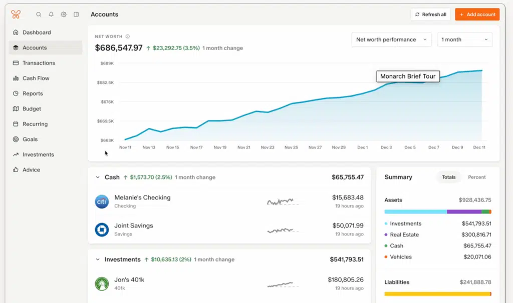Viewport: 513px width, 303px height.
Task: Go to Transactions in the sidebar
Action: coord(39,63)
